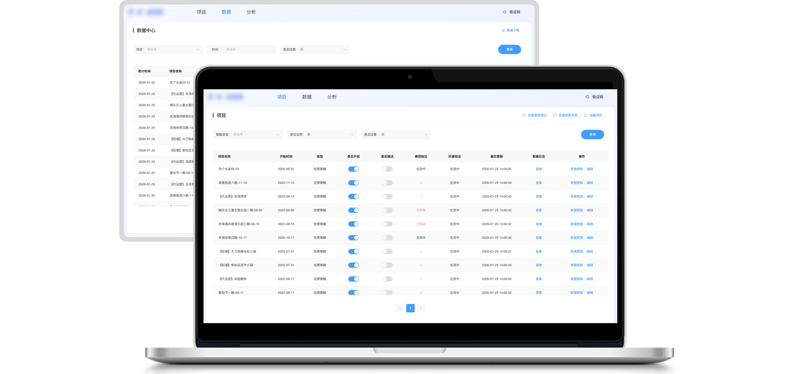Click the speaker icon beside 验证码
This screenshot has height=374, width=797.
pyautogui.click(x=587, y=97)
